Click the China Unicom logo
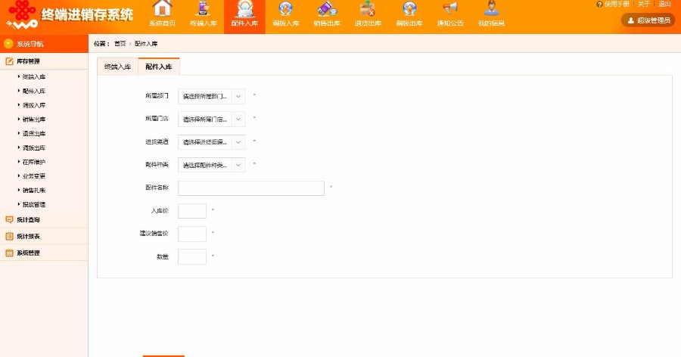 click(x=22, y=15)
